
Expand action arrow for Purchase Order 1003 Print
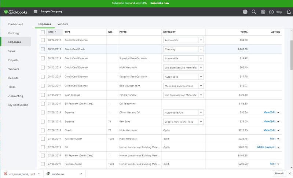(x=278, y=139)
